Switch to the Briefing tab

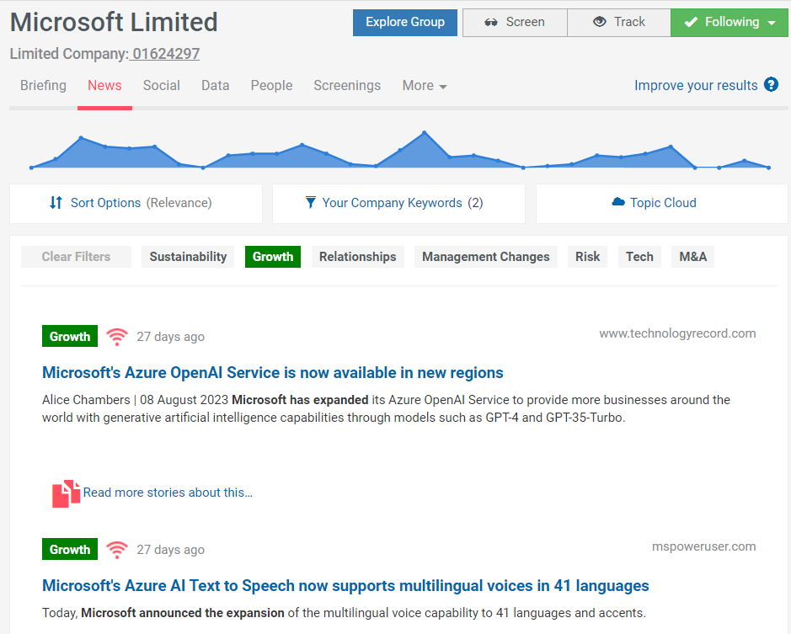tap(43, 85)
